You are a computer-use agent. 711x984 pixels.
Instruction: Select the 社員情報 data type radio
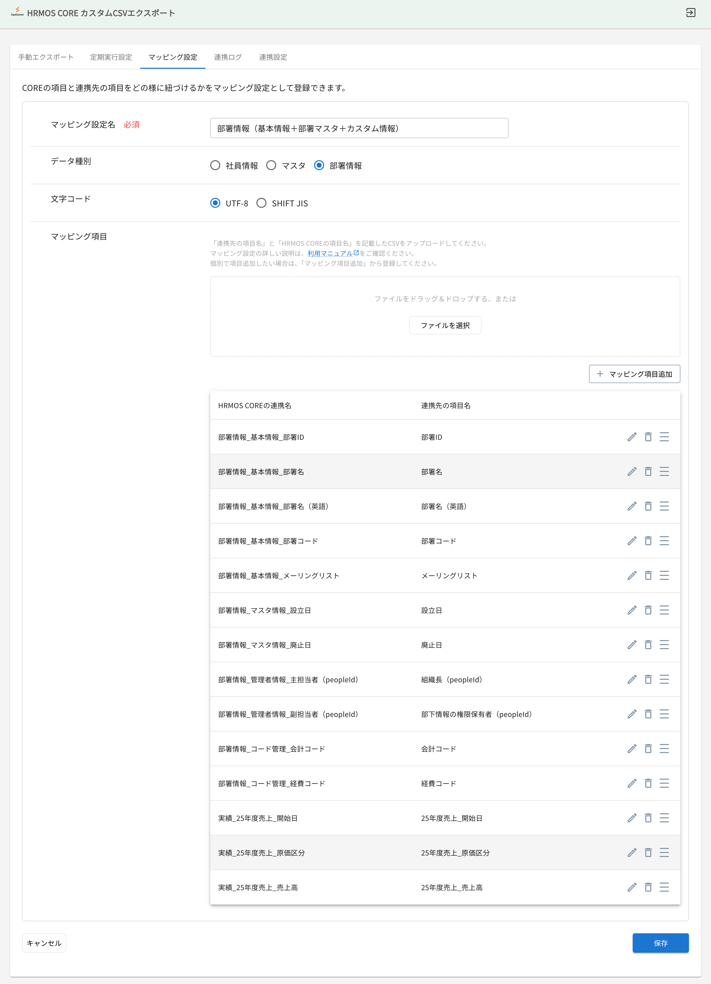[x=215, y=165]
